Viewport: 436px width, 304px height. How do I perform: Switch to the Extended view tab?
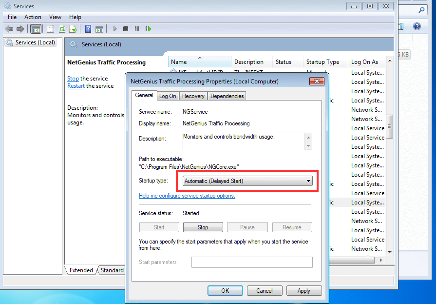pyautogui.click(x=81, y=270)
